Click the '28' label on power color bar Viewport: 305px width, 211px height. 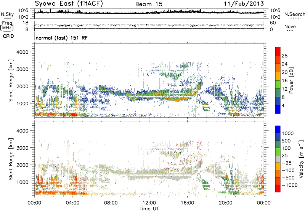[284, 56]
